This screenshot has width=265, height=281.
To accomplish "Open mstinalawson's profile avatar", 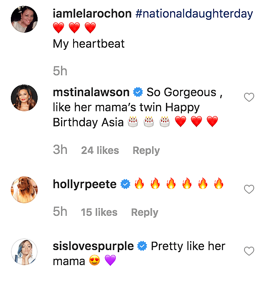I will (24, 98).
